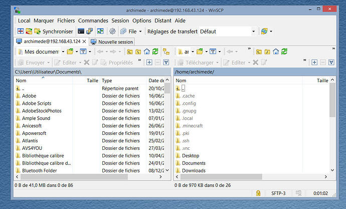Go to remote root directory icon
Screen dimensions: 346x209
[267, 52]
